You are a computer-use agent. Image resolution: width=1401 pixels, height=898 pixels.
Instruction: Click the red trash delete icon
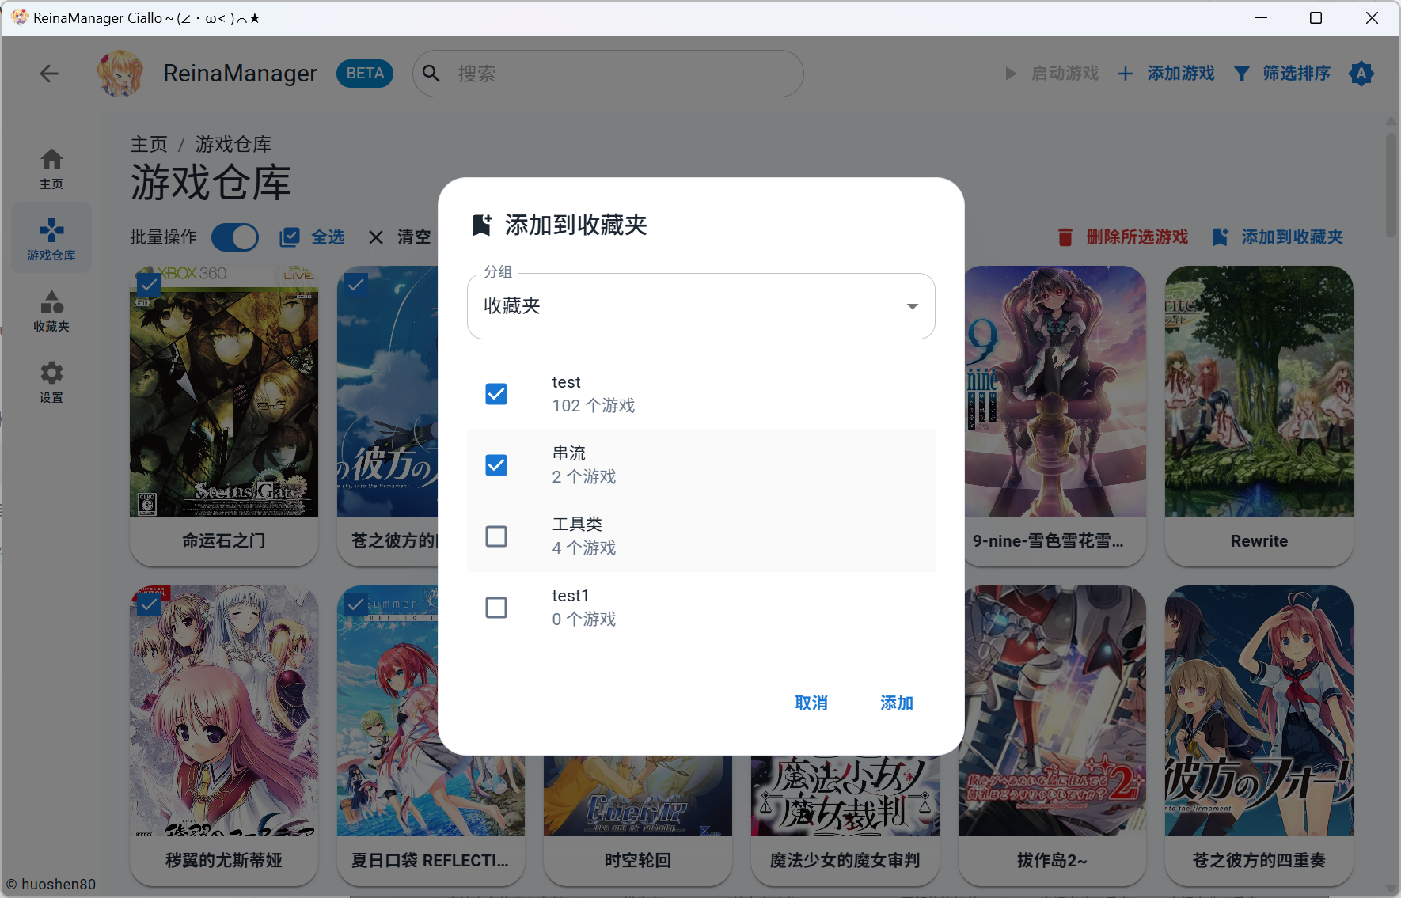[1065, 237]
